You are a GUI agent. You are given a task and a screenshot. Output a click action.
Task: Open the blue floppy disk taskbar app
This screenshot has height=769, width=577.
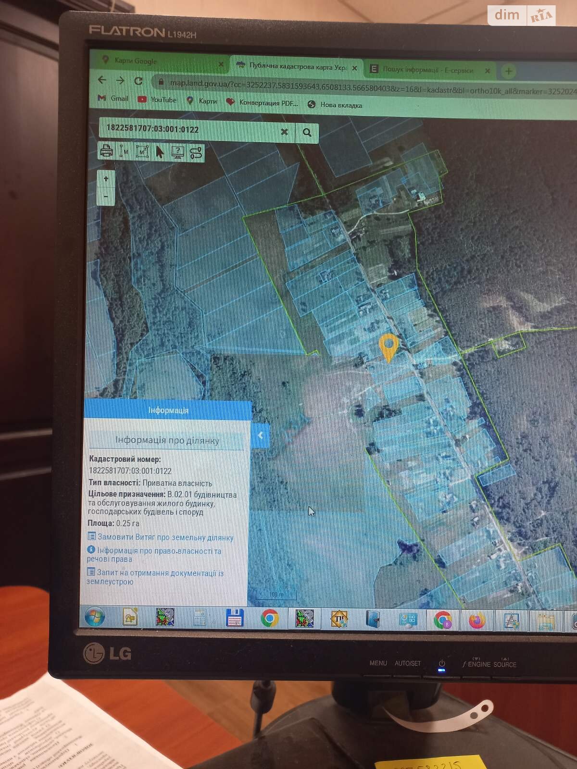point(235,618)
